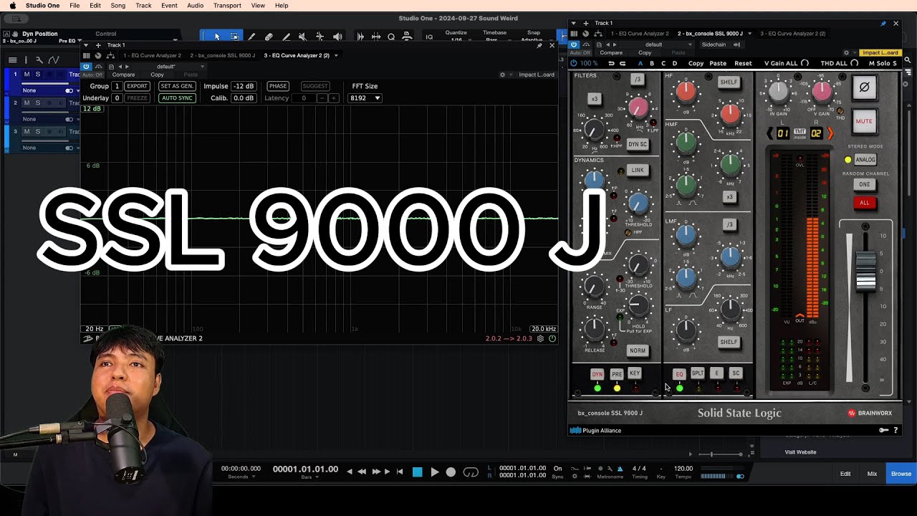Click the previous TMT channel arrow
The height and width of the screenshot is (516, 917).
[x=770, y=133]
